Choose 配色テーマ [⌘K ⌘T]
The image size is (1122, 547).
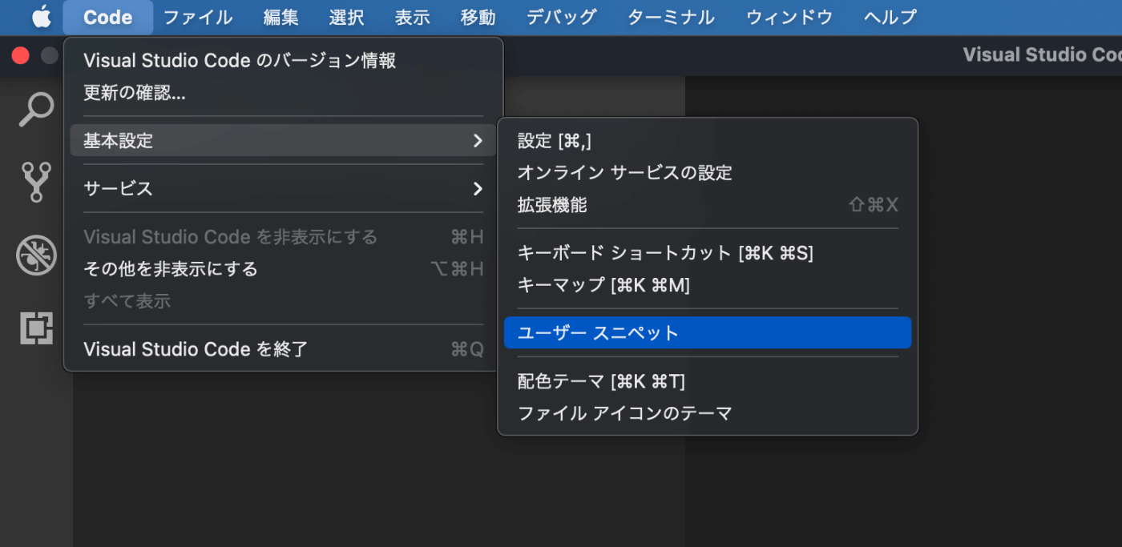click(708, 381)
